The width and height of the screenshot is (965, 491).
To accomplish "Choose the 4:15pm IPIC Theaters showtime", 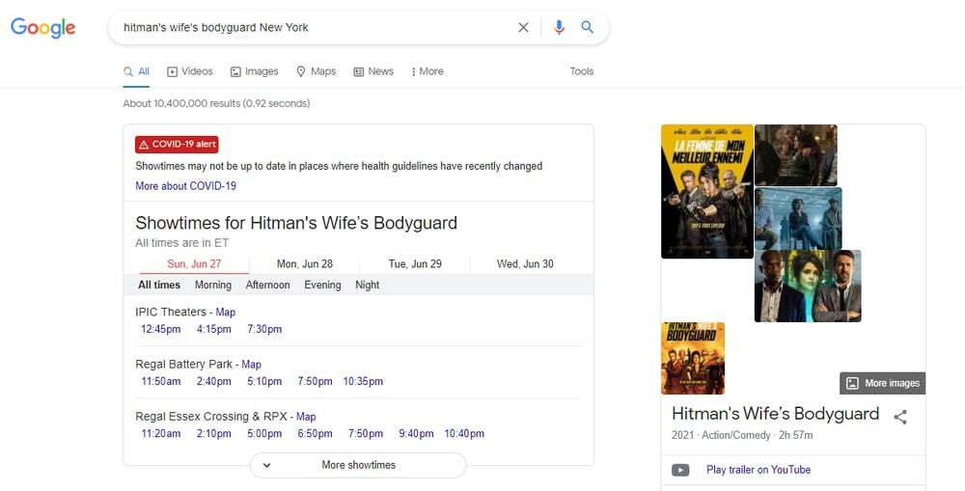I will [214, 329].
